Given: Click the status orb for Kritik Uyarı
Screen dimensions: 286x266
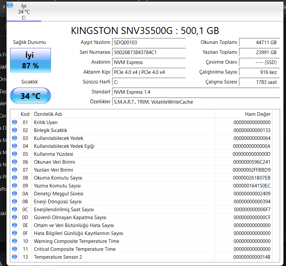Looking at the screenshot, I should pos(14,122).
